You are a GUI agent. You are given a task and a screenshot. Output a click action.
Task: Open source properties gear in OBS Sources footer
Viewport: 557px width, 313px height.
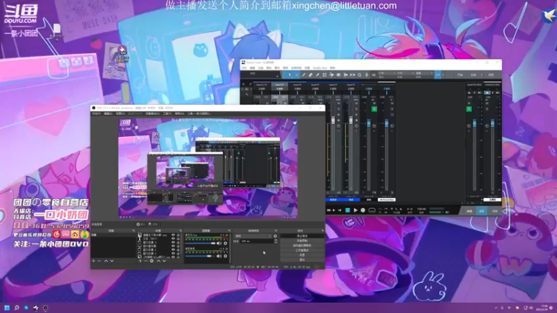[152, 261]
